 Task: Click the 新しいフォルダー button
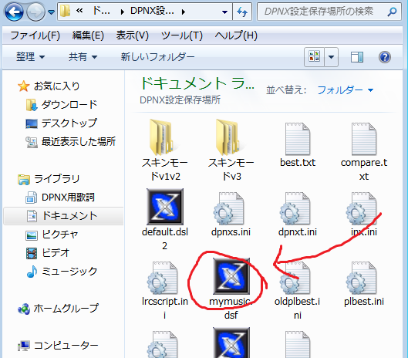click(157, 57)
